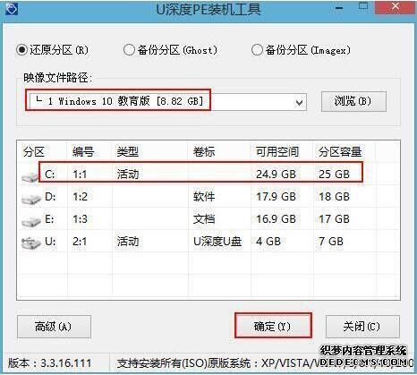This screenshot has width=417, height=375.
Task: Confirm with the 确定 (Y) button
Action: click(273, 326)
